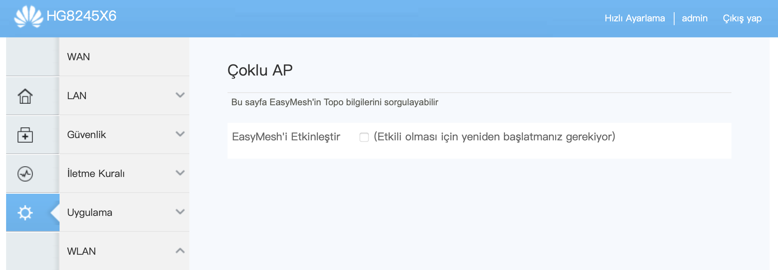Viewport: 778px width, 270px height.
Task: Click the admin user link
Action: click(x=694, y=18)
